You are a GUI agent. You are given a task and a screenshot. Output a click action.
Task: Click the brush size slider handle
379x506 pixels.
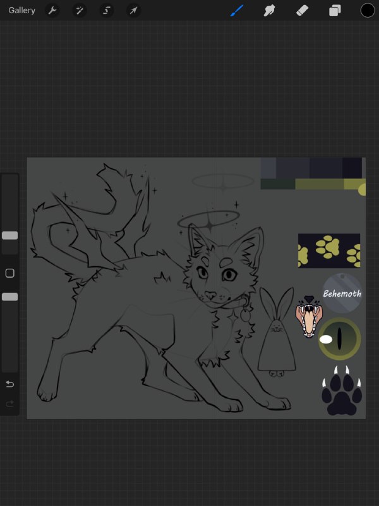pyautogui.click(x=10, y=235)
